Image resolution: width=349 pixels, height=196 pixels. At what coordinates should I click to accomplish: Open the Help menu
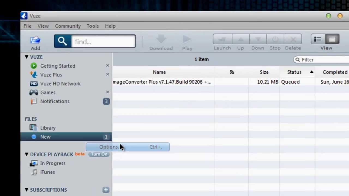110,26
